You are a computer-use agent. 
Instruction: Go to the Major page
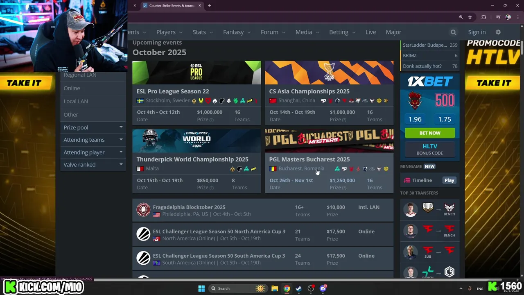click(x=393, y=32)
